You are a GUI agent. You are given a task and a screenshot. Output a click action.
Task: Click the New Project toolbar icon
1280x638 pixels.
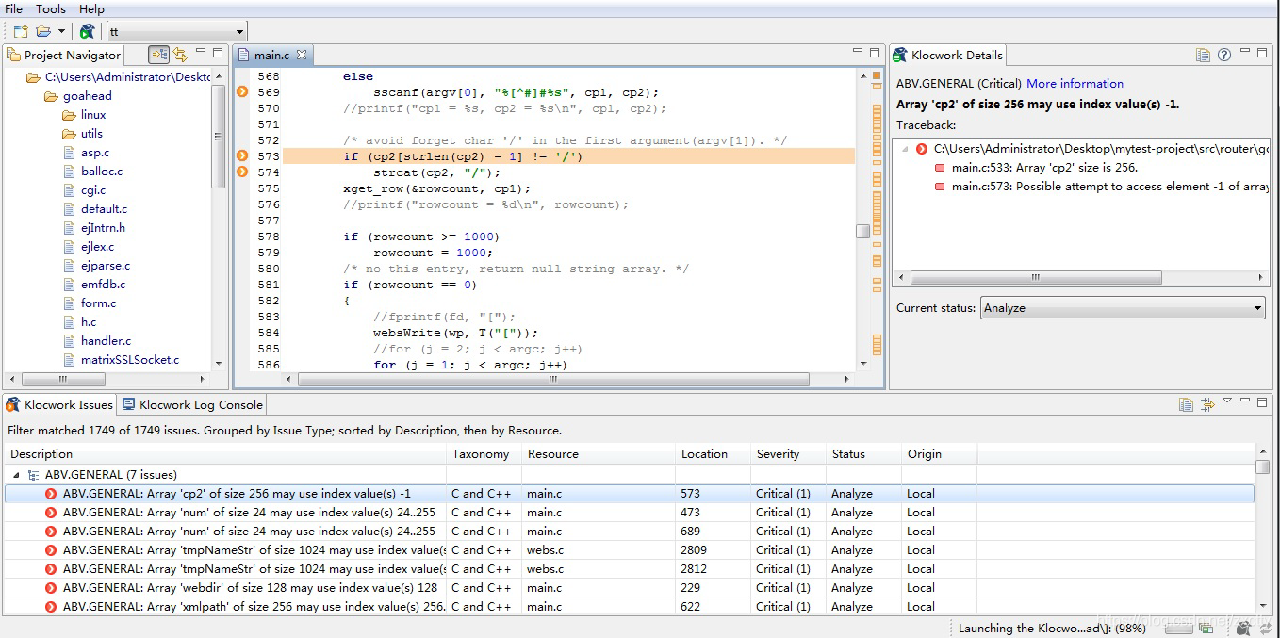[20, 31]
